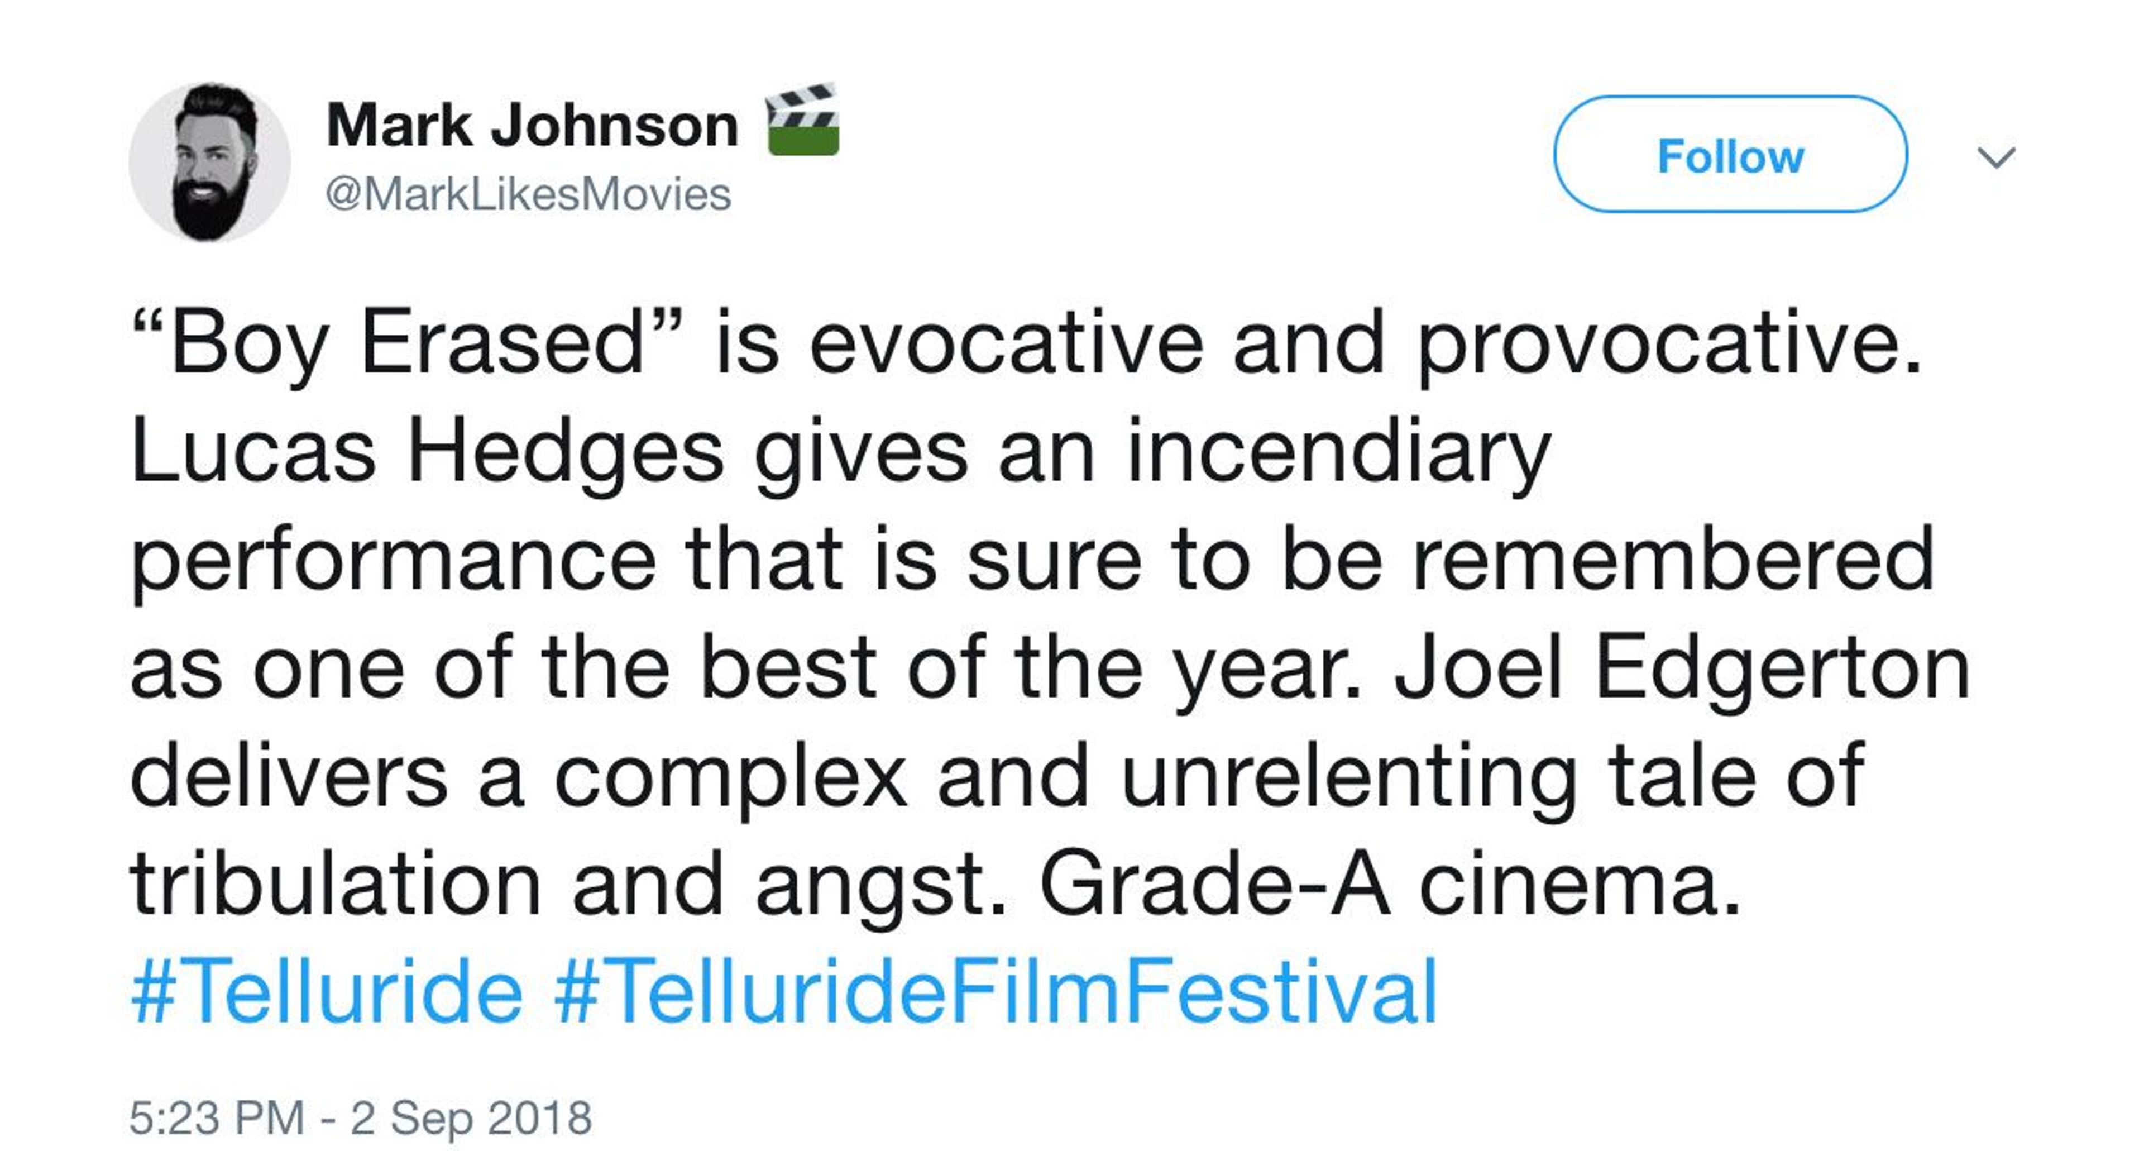Image resolution: width=2144 pixels, height=1151 pixels.
Task: Open Mark Johnson's bearded profile avatar
Action: (x=210, y=163)
